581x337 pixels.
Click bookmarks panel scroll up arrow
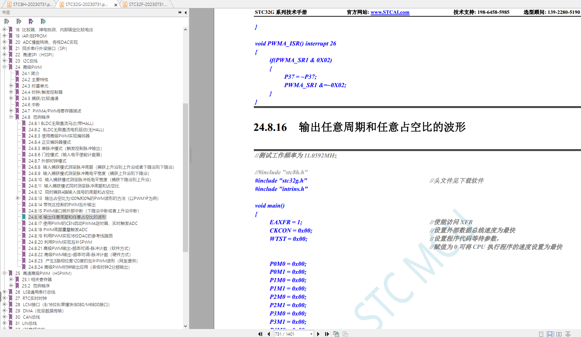tap(185, 30)
